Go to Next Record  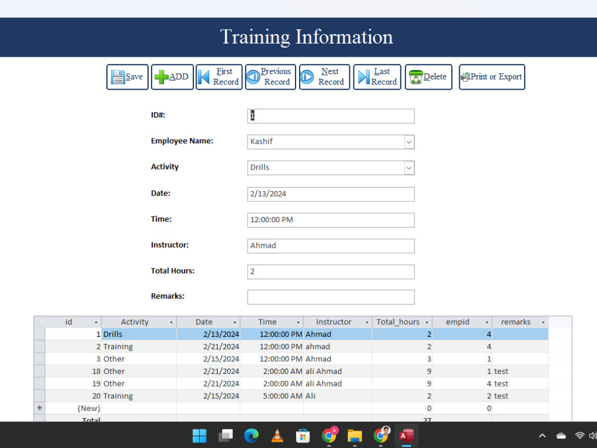pos(324,77)
